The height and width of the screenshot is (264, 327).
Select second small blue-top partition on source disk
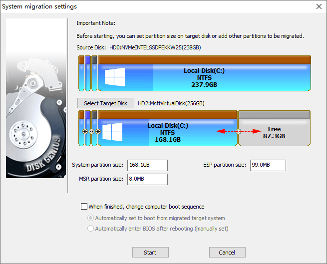point(88,73)
